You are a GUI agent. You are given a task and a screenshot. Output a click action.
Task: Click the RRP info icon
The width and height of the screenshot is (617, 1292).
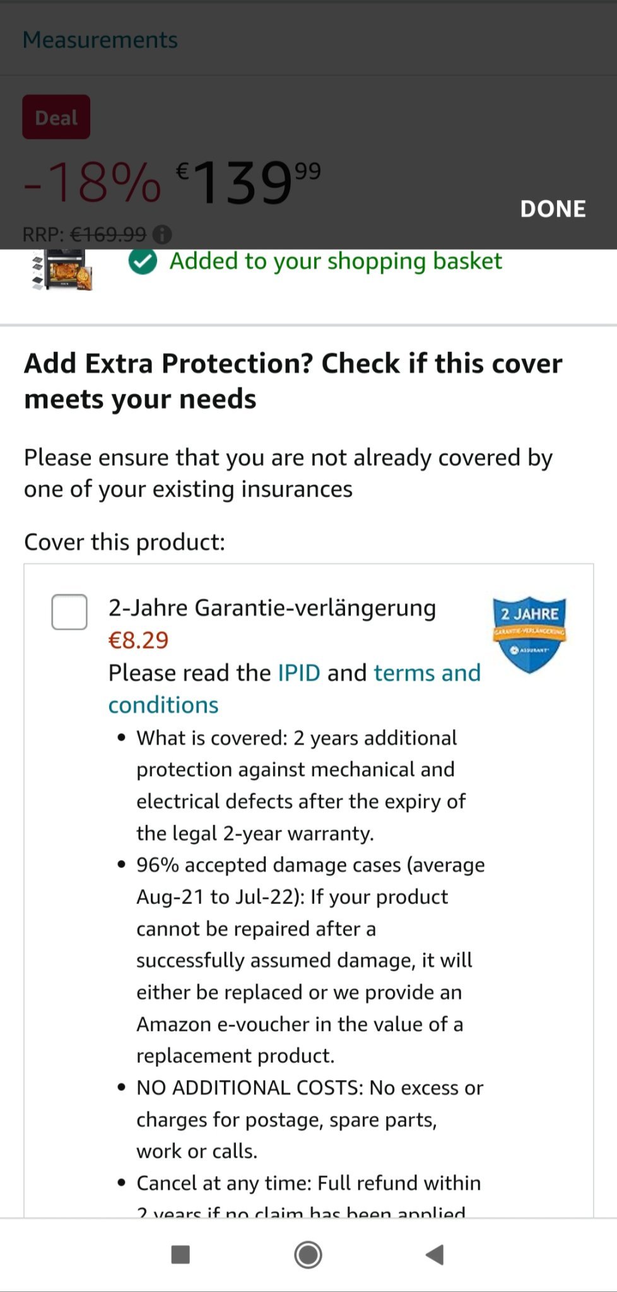pyautogui.click(x=162, y=235)
